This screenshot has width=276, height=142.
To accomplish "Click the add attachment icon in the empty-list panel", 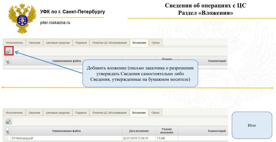I will (x=9, y=51).
